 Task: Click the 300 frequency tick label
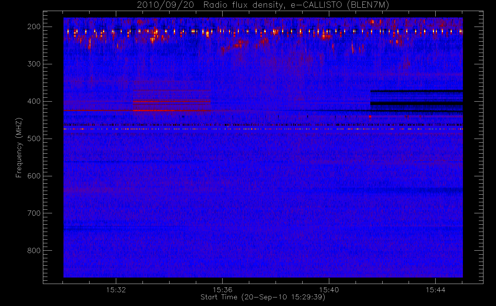[x=34, y=64]
